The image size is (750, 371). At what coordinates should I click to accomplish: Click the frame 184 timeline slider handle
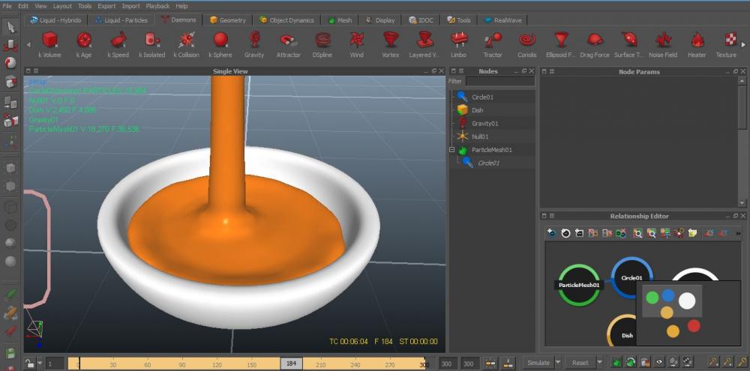292,364
